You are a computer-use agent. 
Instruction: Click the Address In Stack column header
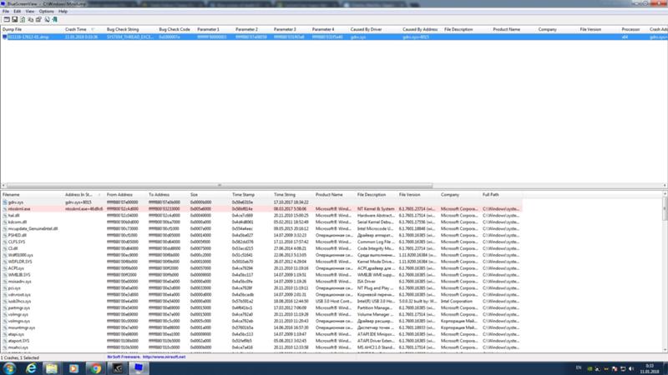pyautogui.click(x=83, y=194)
